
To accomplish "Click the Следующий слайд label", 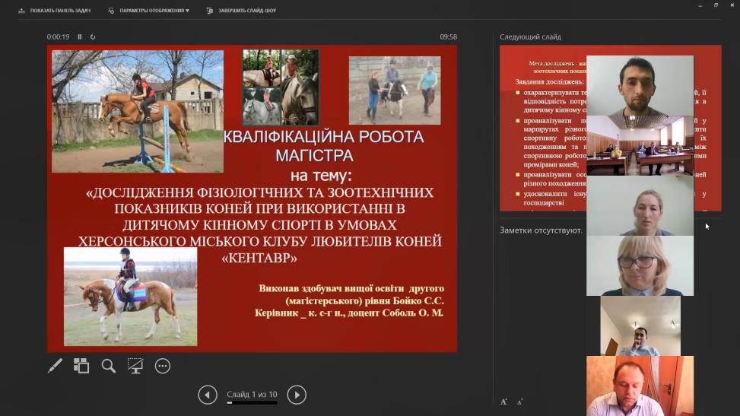I will coord(530,37).
